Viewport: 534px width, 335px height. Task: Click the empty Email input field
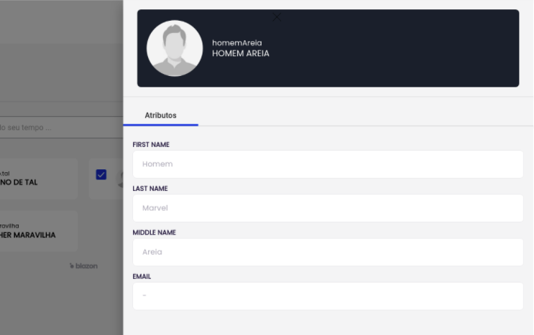click(x=328, y=296)
